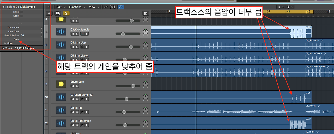Viewport: 334px width, 134px height.
Task: Click the 03_KickSample track waveform icon
Action: click(61, 32)
